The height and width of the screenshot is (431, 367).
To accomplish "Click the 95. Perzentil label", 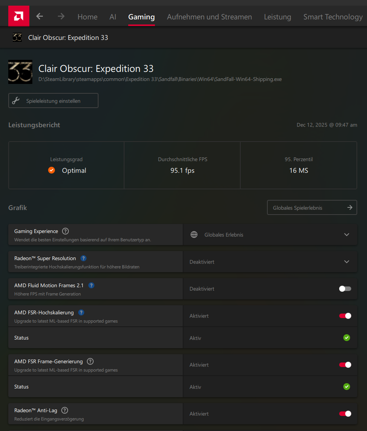I will point(299,160).
